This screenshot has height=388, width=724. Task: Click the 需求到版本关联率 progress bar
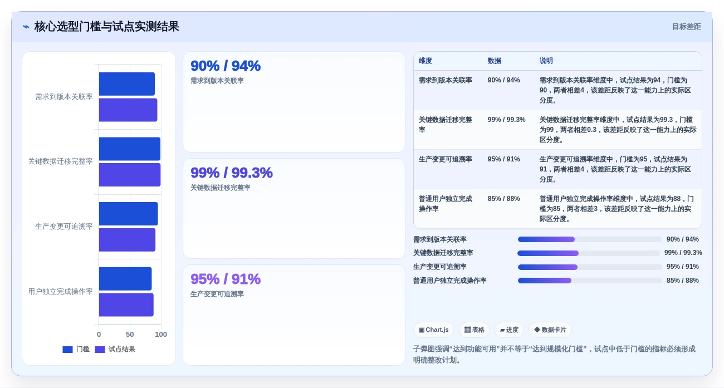[590, 239]
